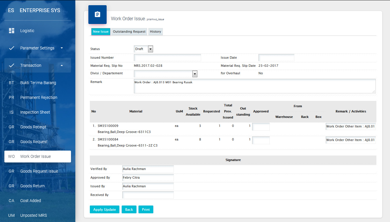Click the Received By input field

click(148, 195)
